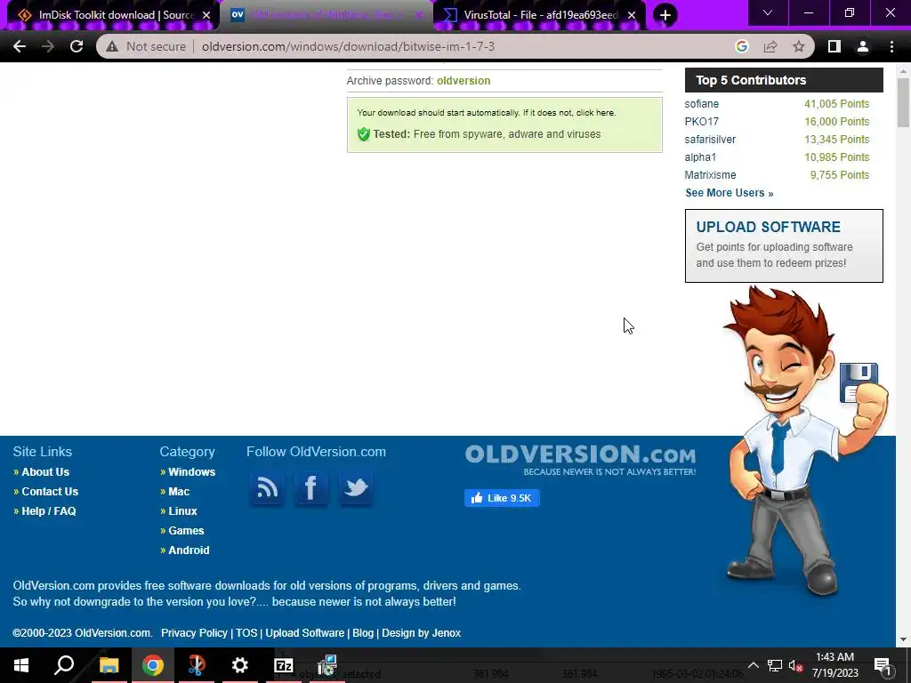Open installer icon in taskbar

[327, 665]
